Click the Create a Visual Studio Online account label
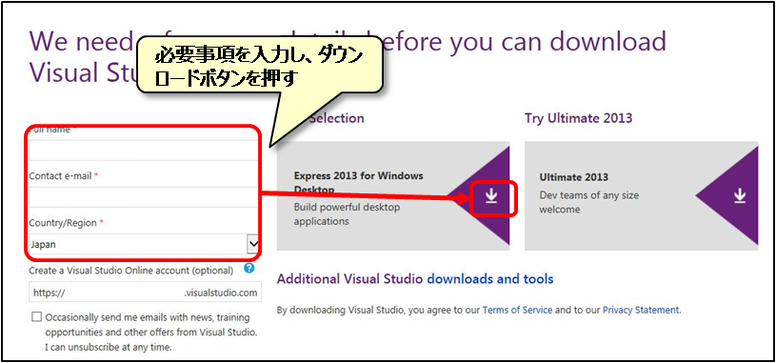The height and width of the screenshot is (363, 776). (x=131, y=271)
